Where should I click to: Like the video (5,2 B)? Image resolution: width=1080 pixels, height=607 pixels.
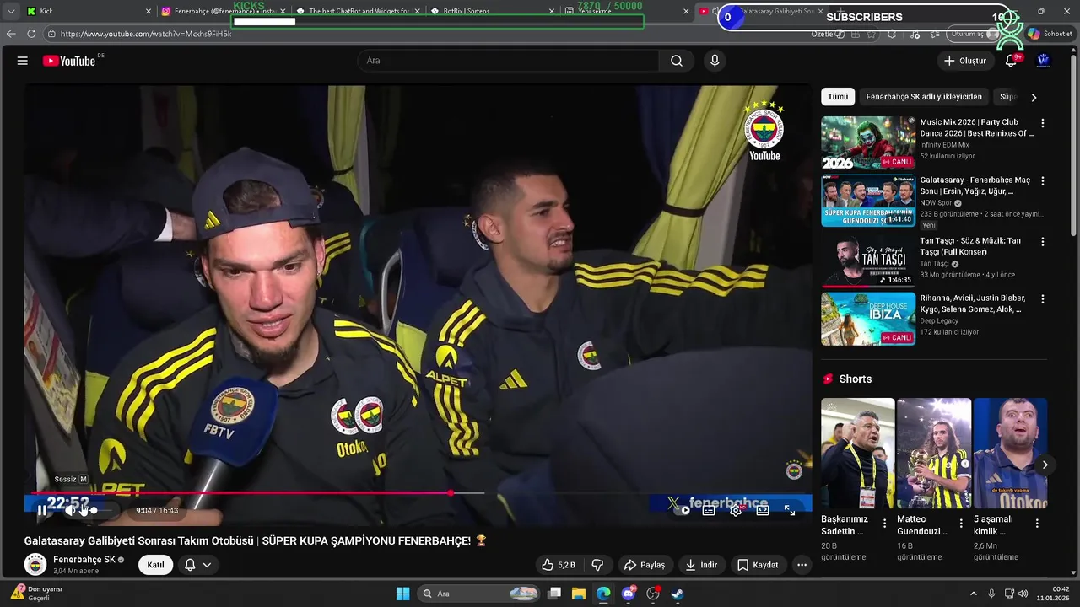(559, 565)
